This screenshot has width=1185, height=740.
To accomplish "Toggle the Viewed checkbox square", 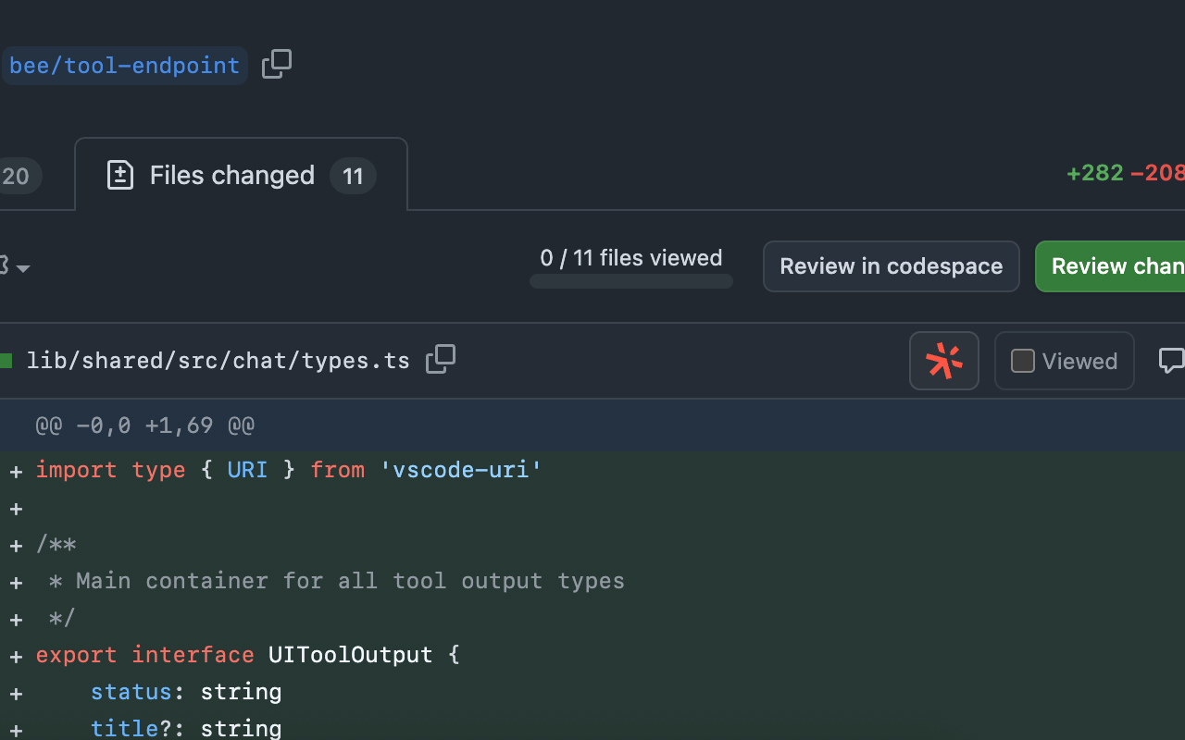I will (1022, 361).
